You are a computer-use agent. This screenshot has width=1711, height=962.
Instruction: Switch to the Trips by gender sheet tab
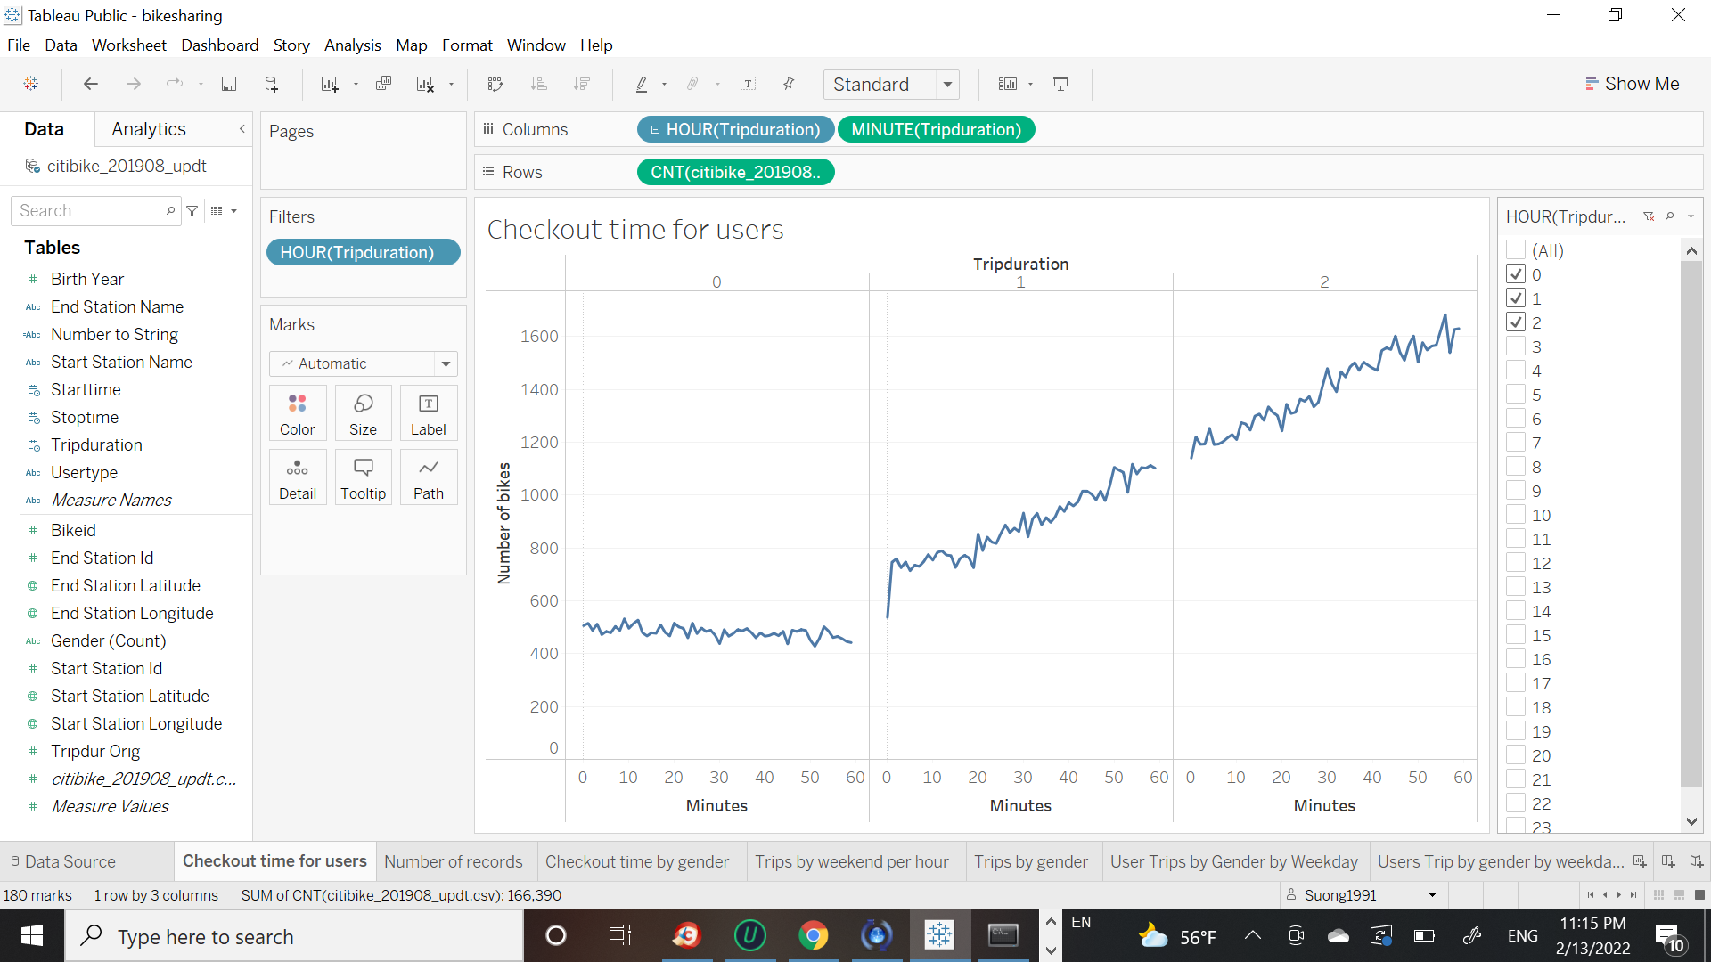pyautogui.click(x=1030, y=861)
